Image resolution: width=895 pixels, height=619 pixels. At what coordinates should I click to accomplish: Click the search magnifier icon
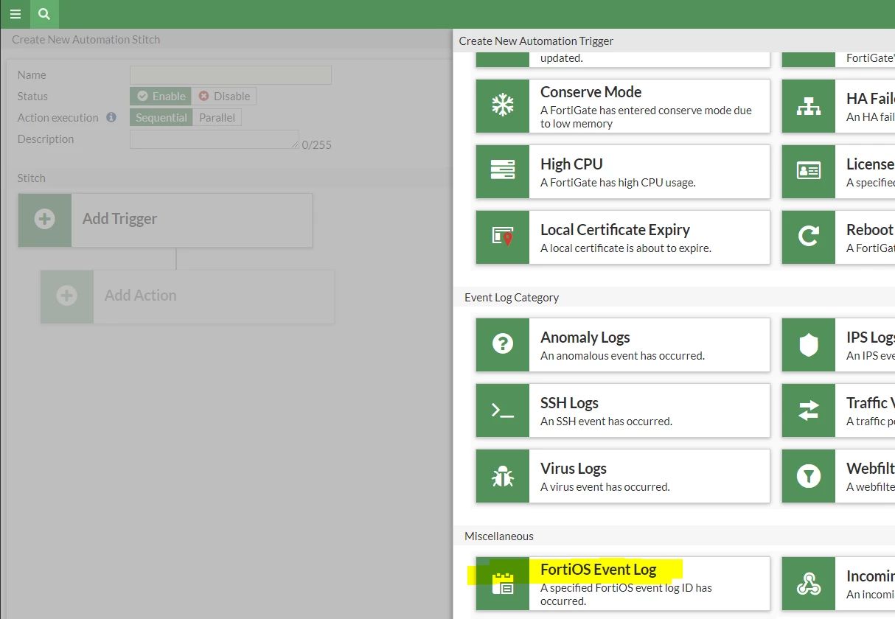[44, 14]
